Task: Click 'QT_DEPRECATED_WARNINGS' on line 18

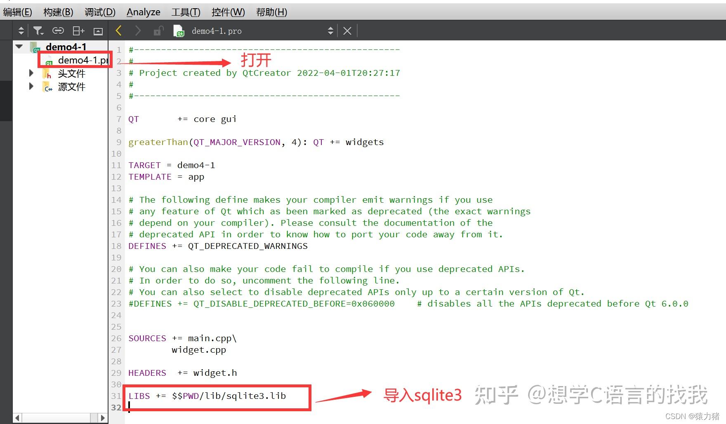Action: (248, 246)
